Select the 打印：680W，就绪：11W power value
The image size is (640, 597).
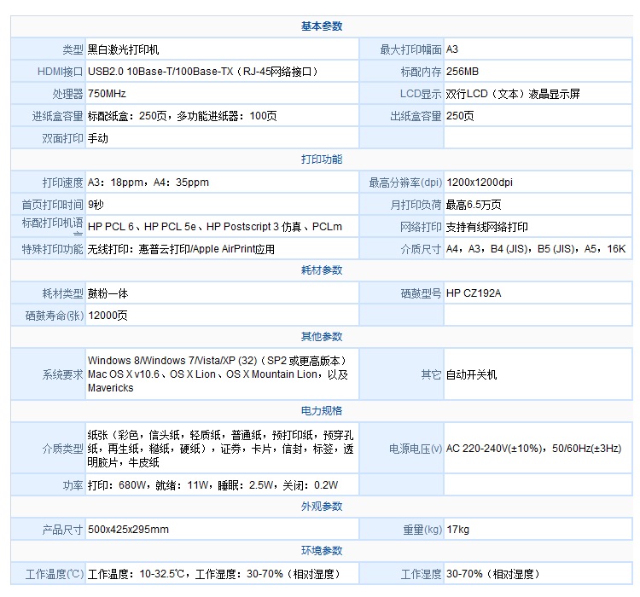212,485
